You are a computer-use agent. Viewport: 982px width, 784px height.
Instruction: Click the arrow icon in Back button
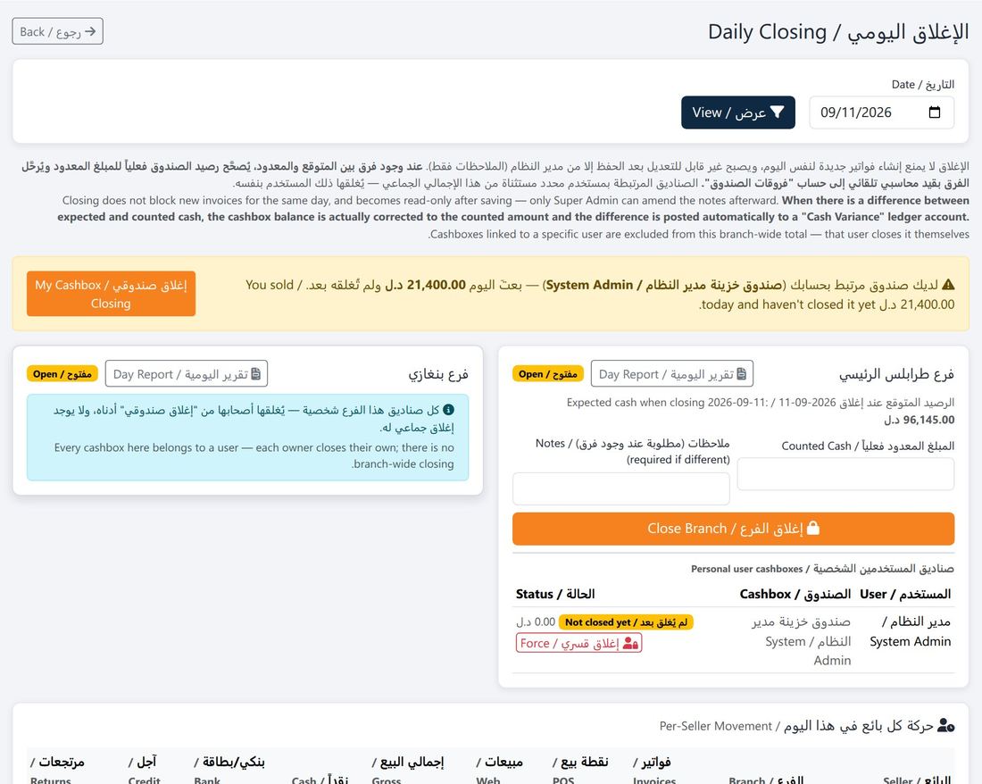tap(90, 31)
